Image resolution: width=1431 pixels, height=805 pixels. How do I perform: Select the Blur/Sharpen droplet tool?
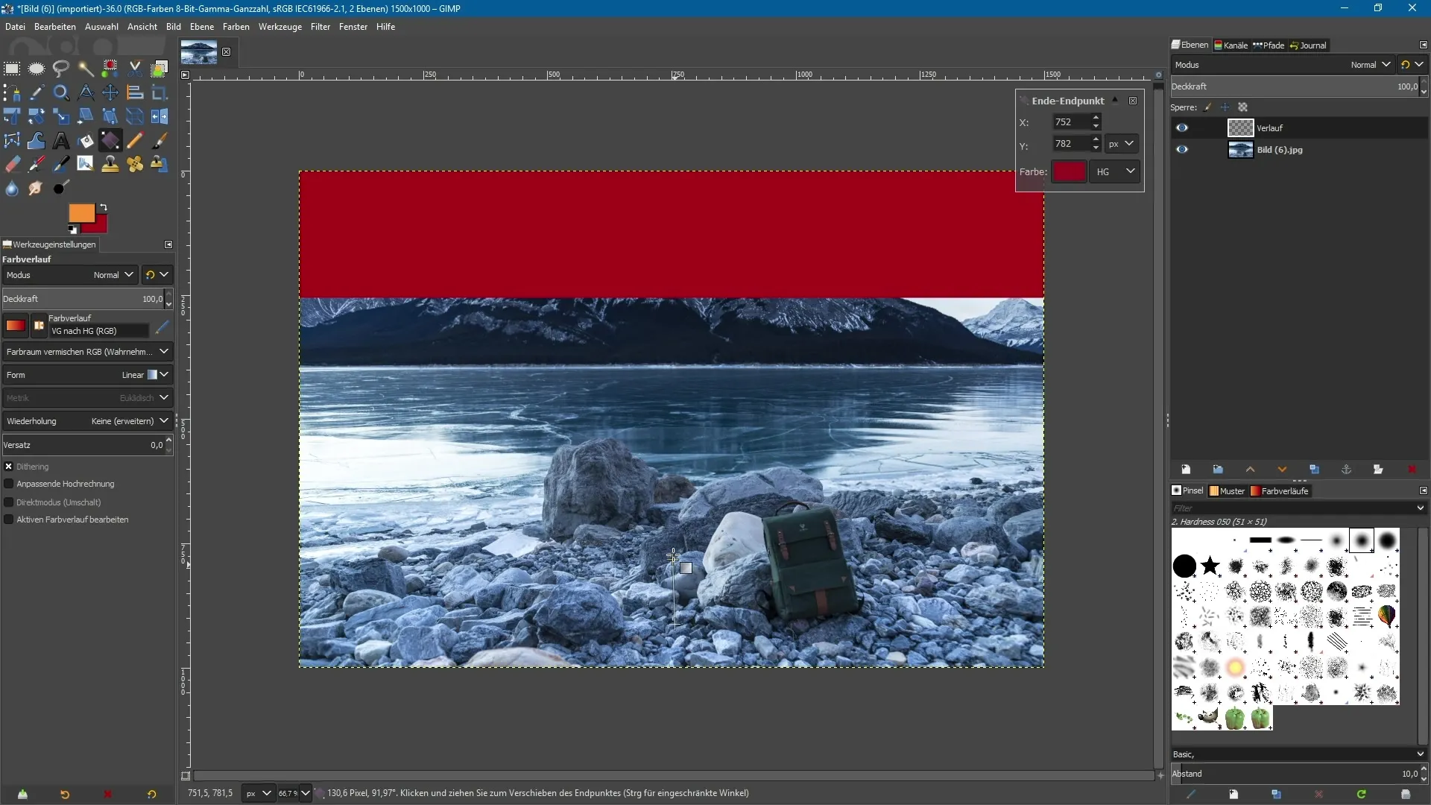12,188
